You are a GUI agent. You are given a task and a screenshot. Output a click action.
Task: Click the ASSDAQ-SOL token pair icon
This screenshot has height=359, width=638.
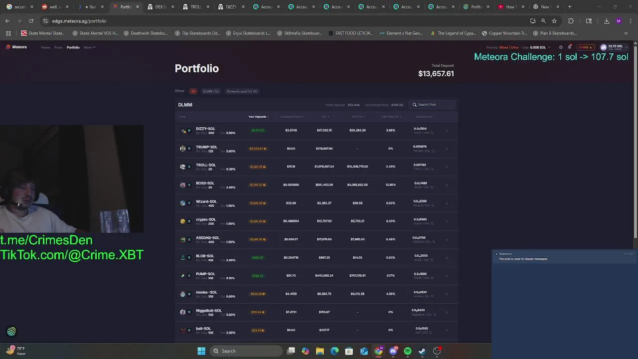click(x=185, y=239)
